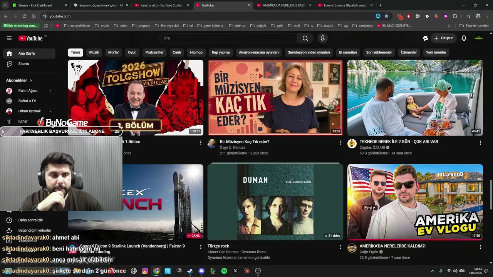This screenshot has height=277, width=493.
Task: Open the film veya dizi bookmarks folder
Action: (166, 26)
